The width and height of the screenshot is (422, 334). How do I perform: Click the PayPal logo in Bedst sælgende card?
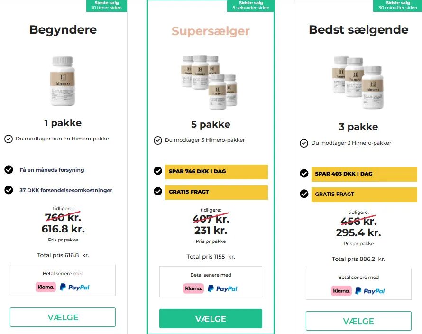click(370, 291)
